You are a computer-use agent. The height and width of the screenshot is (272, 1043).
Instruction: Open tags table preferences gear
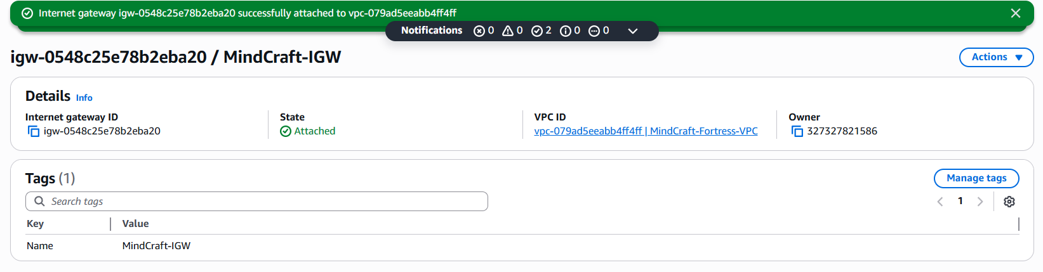coord(1009,202)
